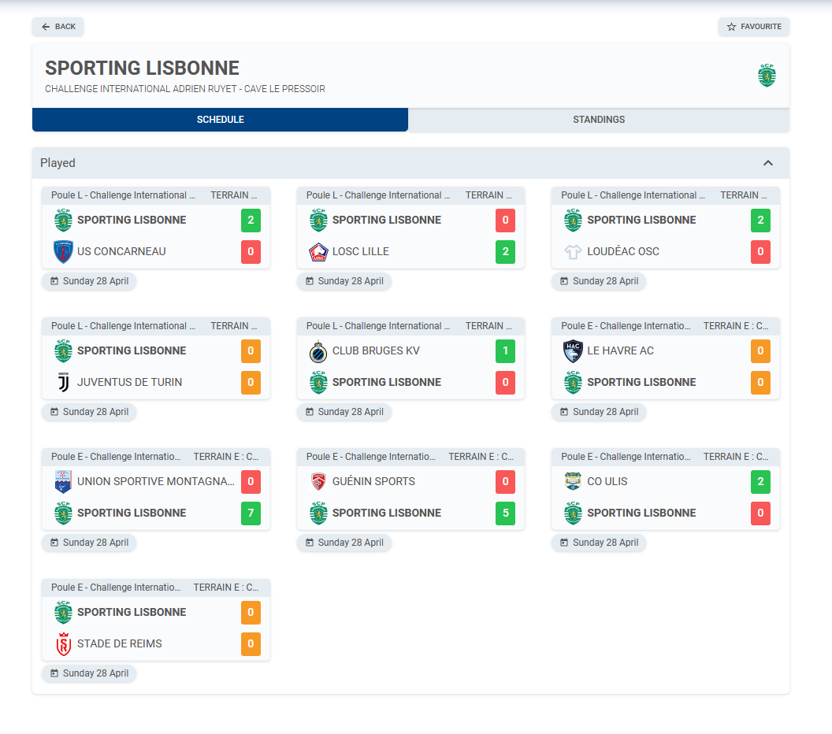Go back using the Back button
This screenshot has height=734, width=832.
click(x=58, y=27)
